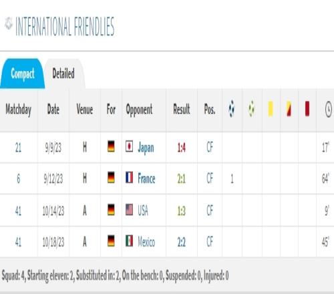Click the goals soccer ball column icon
The image size is (334, 294).
[232, 109]
